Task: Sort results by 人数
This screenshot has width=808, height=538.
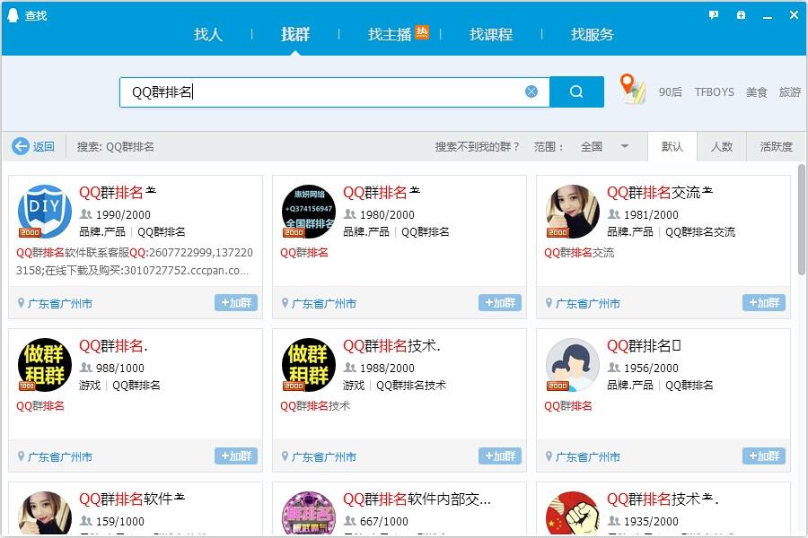Action: pyautogui.click(x=722, y=146)
